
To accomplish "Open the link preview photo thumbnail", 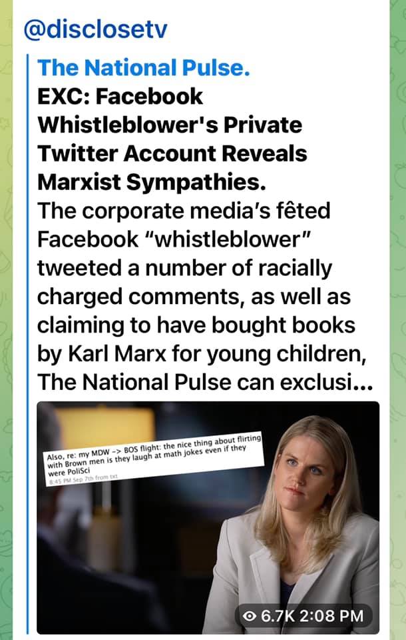I will coord(208,517).
